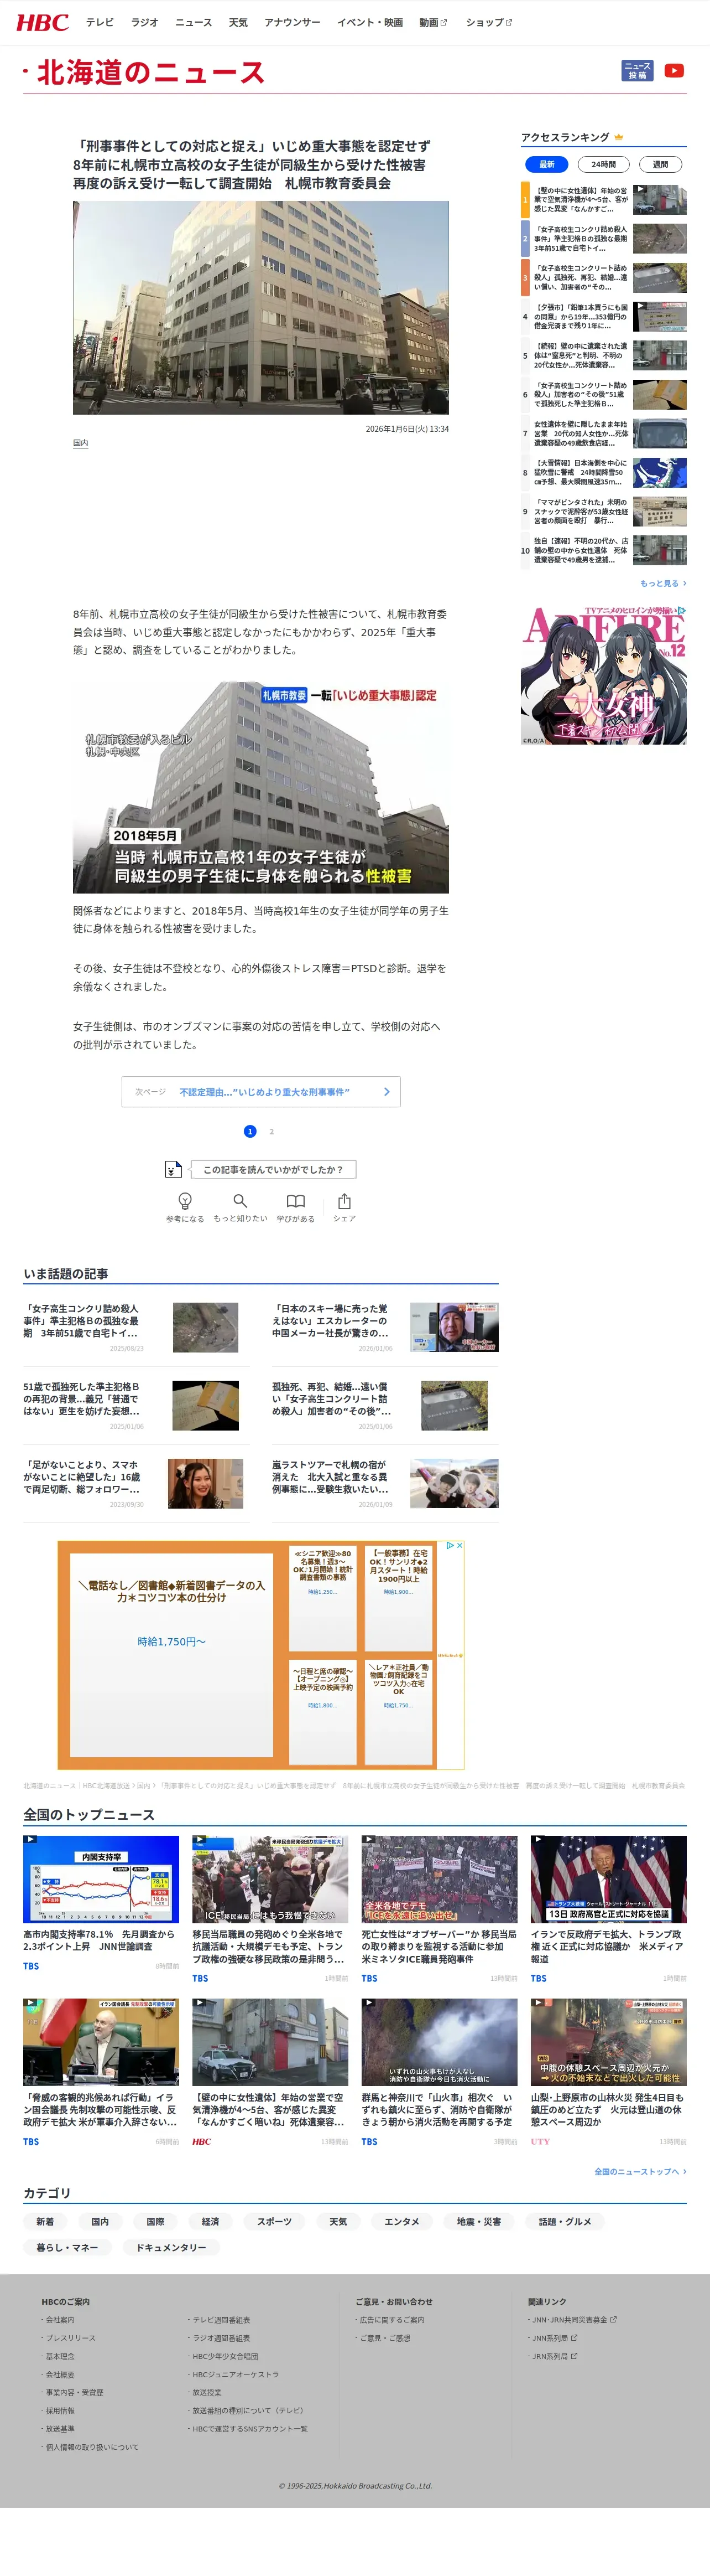
Task: Open the ラジオ menu
Action: pyautogui.click(x=145, y=22)
